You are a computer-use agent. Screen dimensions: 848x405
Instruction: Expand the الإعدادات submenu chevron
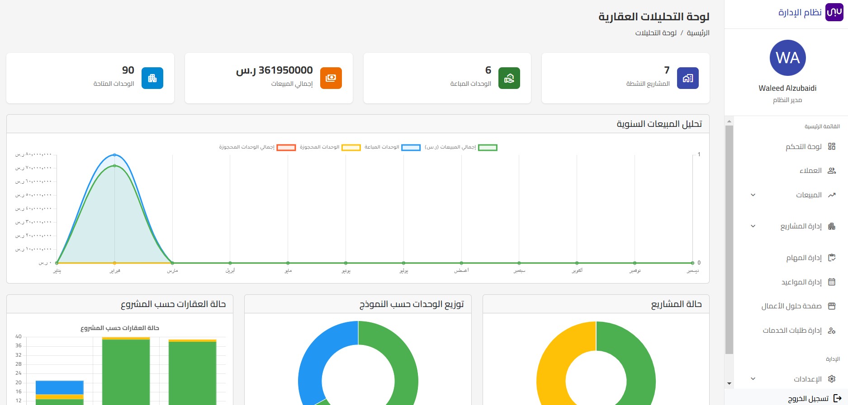[753, 379]
